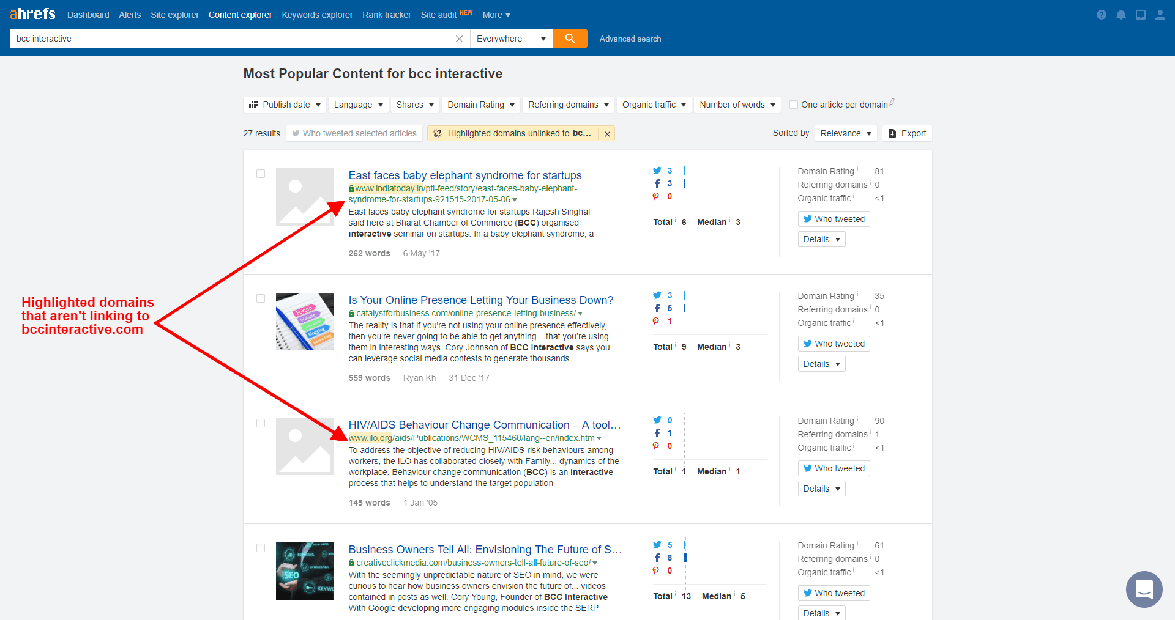Open Site audit
Screen dimensions: 1175x620
click(x=439, y=15)
